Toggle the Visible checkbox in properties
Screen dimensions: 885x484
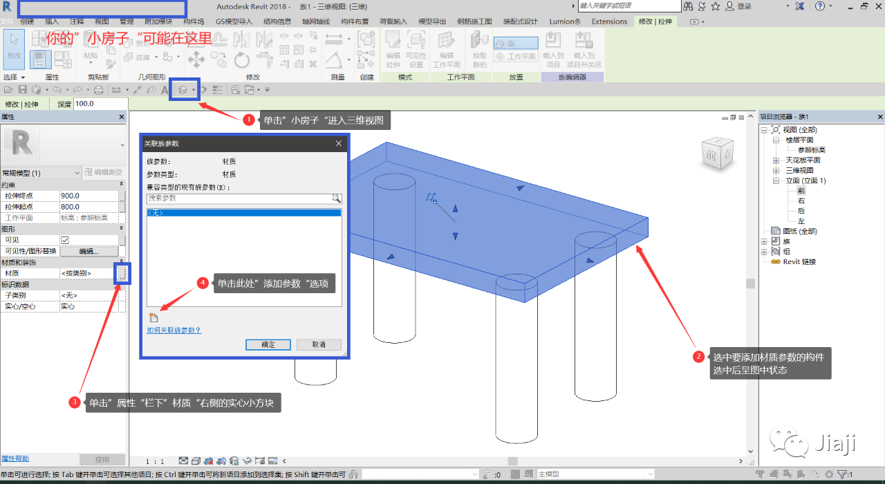point(65,240)
